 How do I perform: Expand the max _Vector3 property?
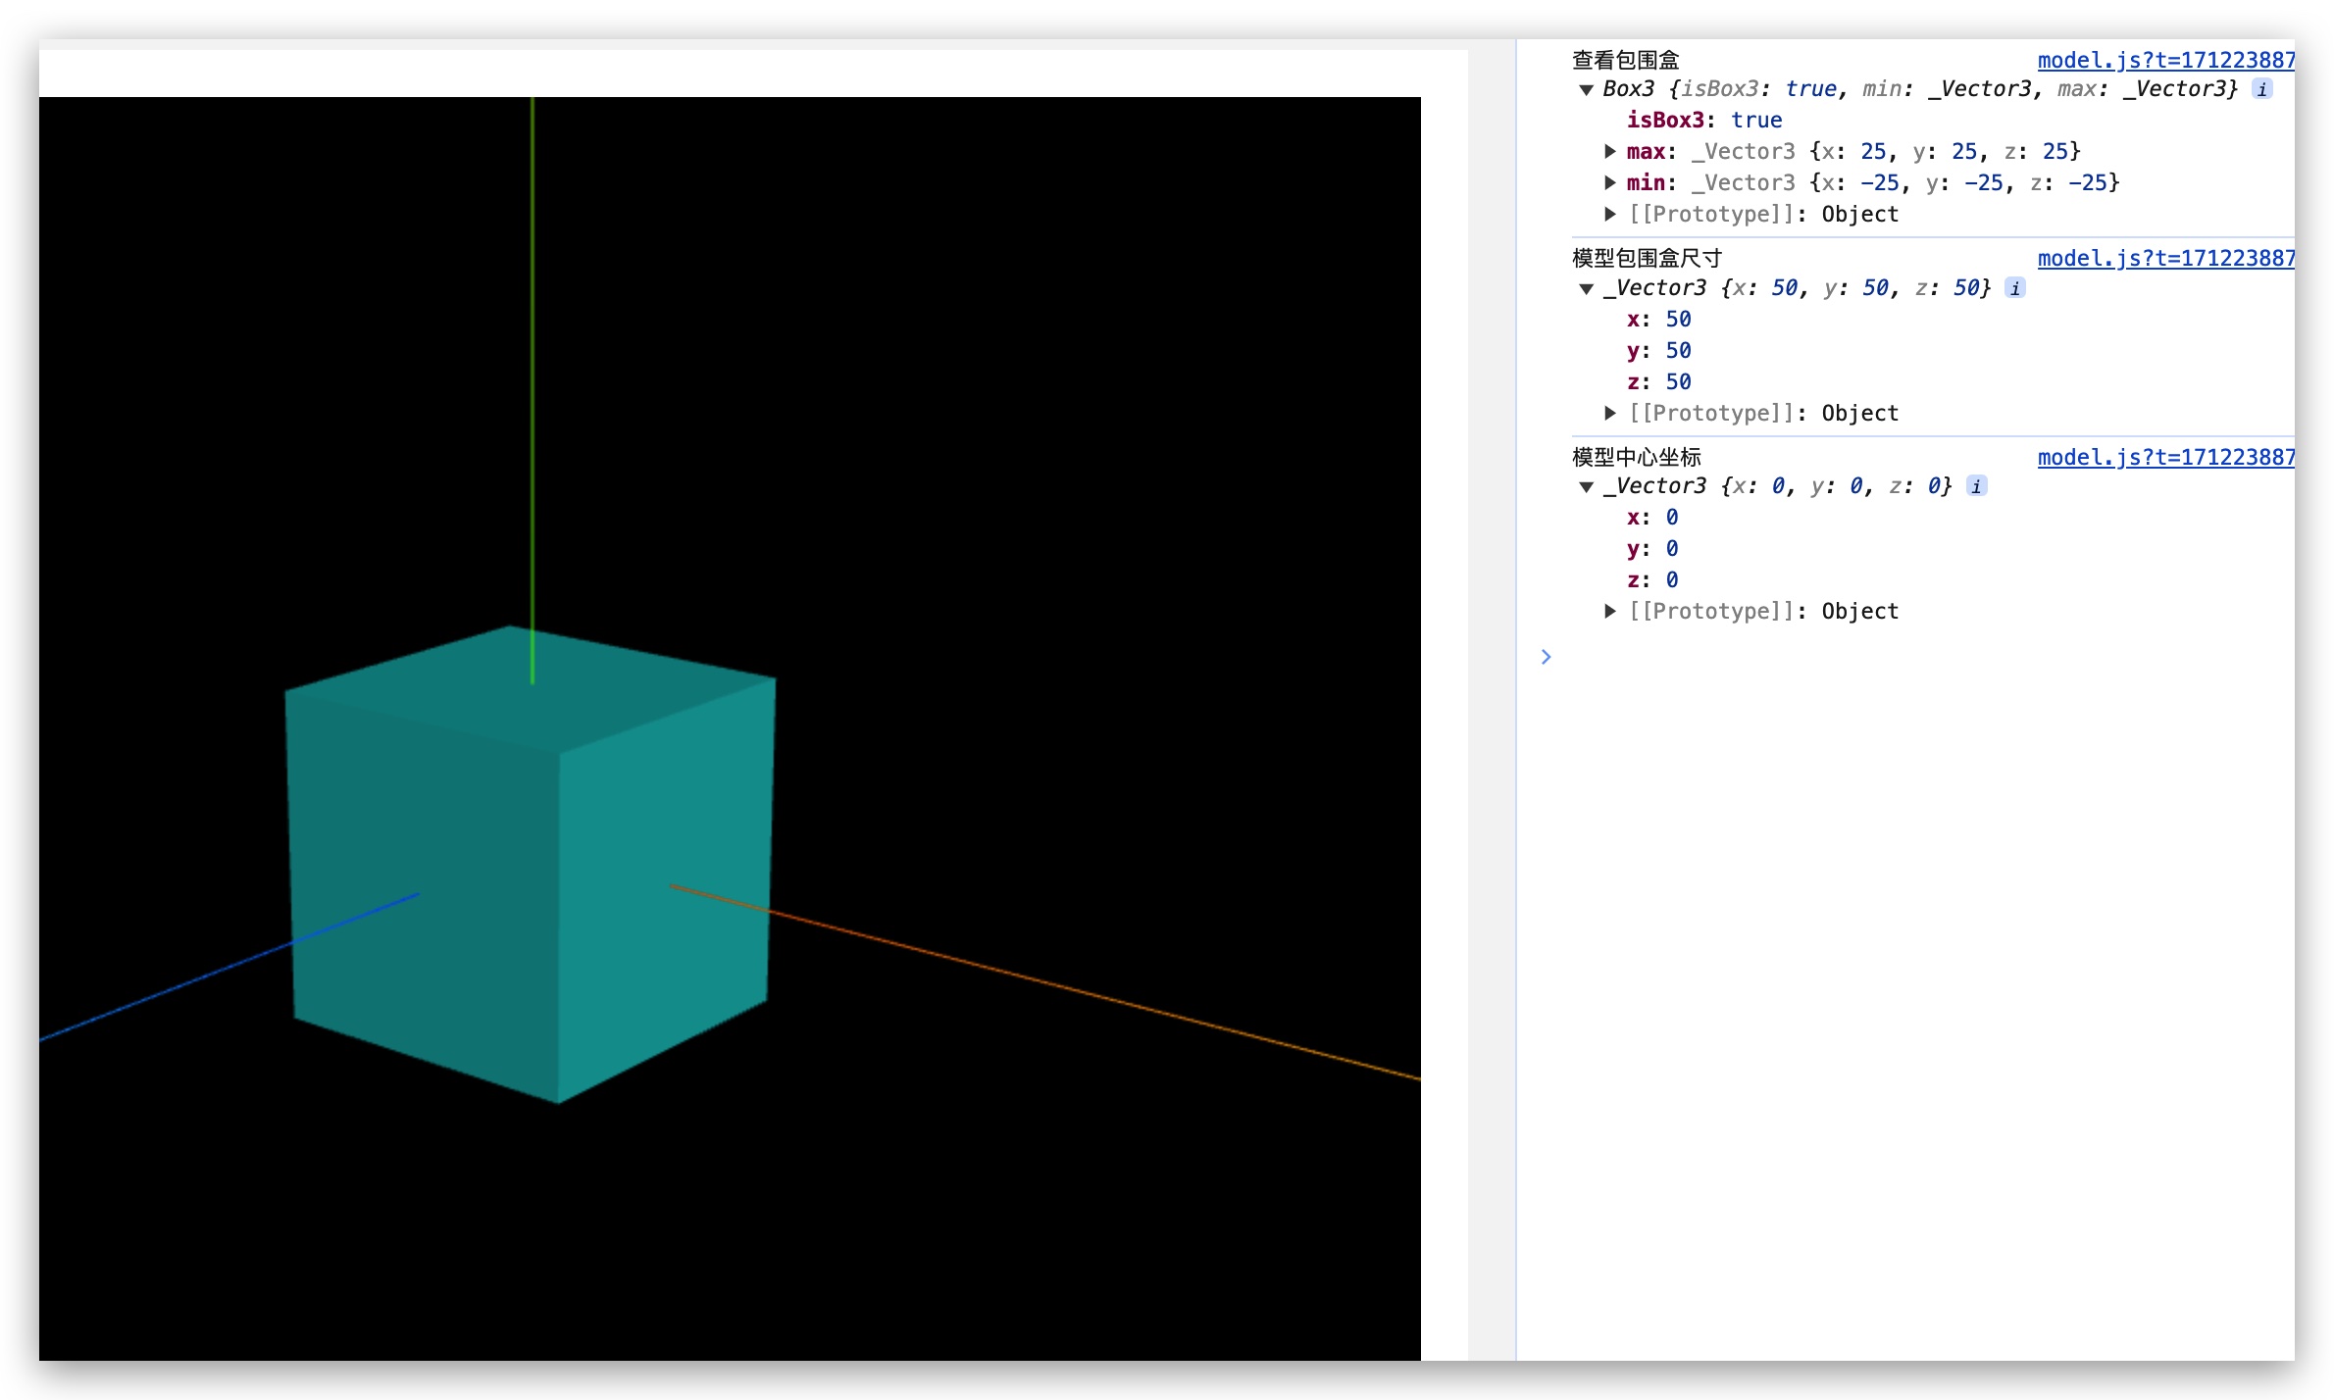pyautogui.click(x=1609, y=151)
